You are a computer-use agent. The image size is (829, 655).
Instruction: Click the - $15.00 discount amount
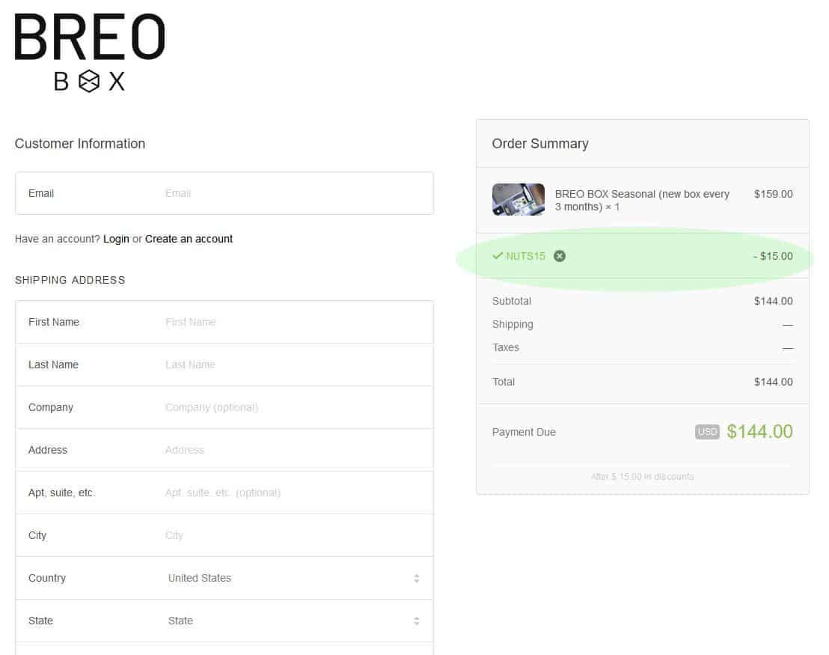(x=773, y=256)
